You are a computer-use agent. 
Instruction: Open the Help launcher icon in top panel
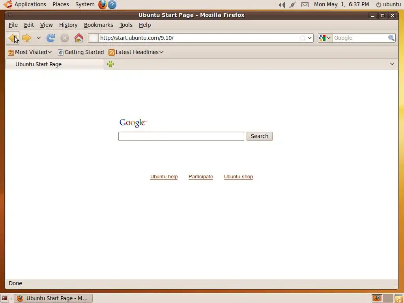(x=112, y=5)
